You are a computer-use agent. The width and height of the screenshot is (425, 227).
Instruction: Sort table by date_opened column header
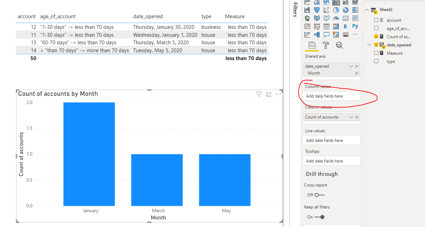[x=148, y=16]
